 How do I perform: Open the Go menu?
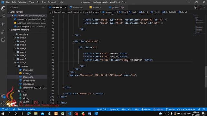pos(38,2)
